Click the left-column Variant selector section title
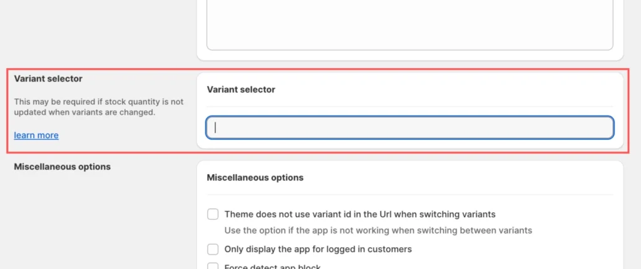641x269 pixels. tap(48, 79)
